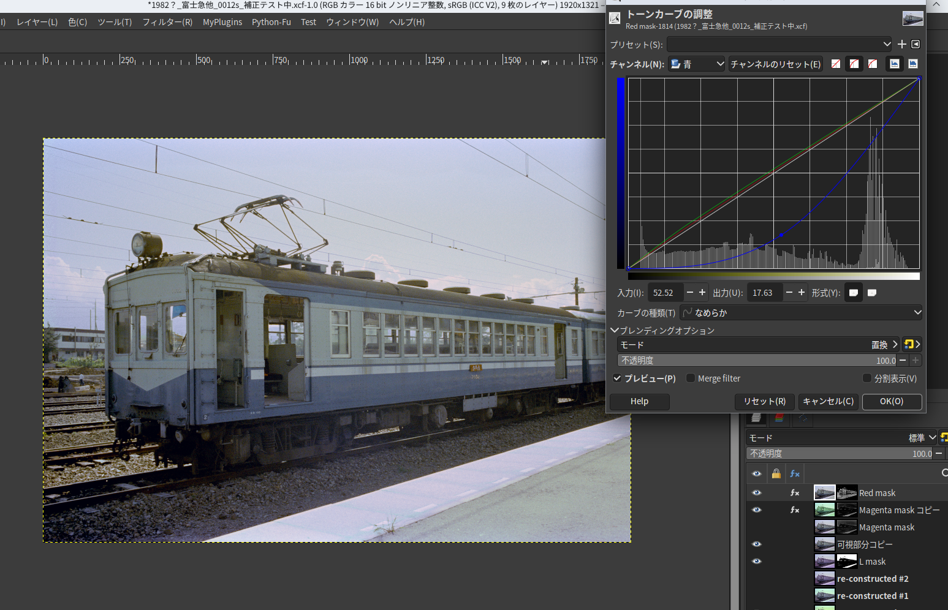Open the blending mode switch icon in curves dialog
The height and width of the screenshot is (610, 948).
[x=912, y=344]
